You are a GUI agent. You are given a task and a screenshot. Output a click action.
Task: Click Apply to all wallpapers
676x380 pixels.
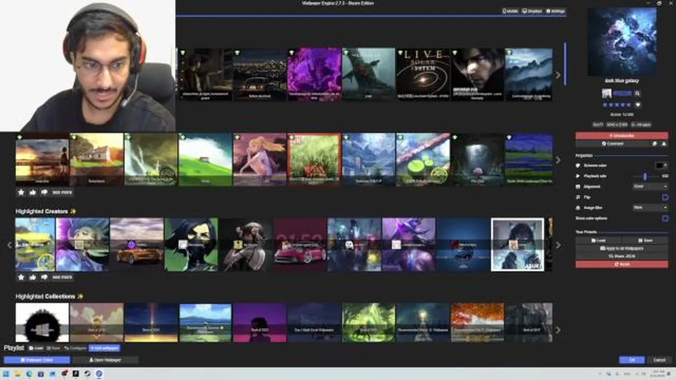pyautogui.click(x=622, y=248)
